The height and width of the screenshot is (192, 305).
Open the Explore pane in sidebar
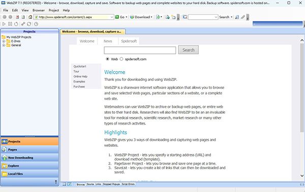pyautogui.click(x=29, y=166)
